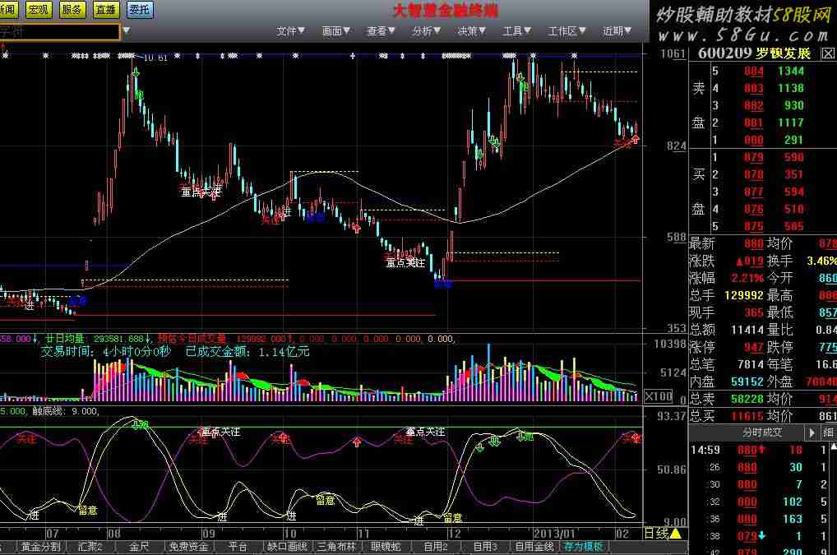The image size is (837, 555).
Task: Open the 文件 menu
Action: (290, 31)
